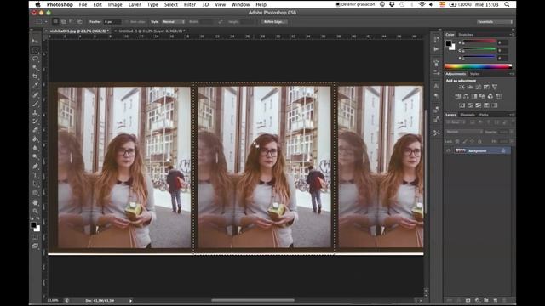
Task: Toggle Quick Mask mode
Action: click(x=35, y=237)
